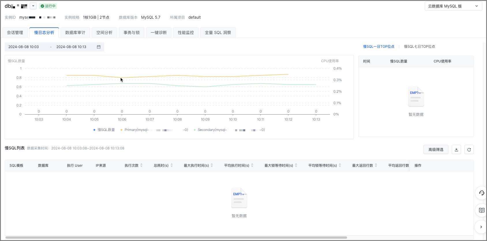Go to 空间分析 tab
Screen dimensions: 487x241
tap(104, 33)
